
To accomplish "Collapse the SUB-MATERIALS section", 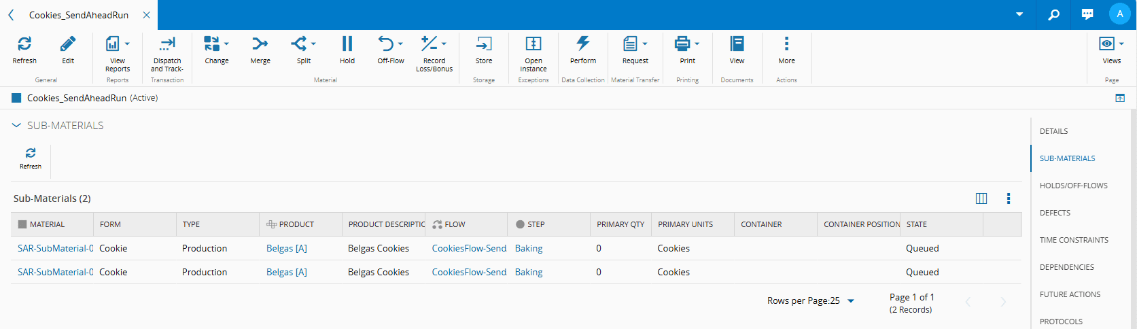I will 16,126.
